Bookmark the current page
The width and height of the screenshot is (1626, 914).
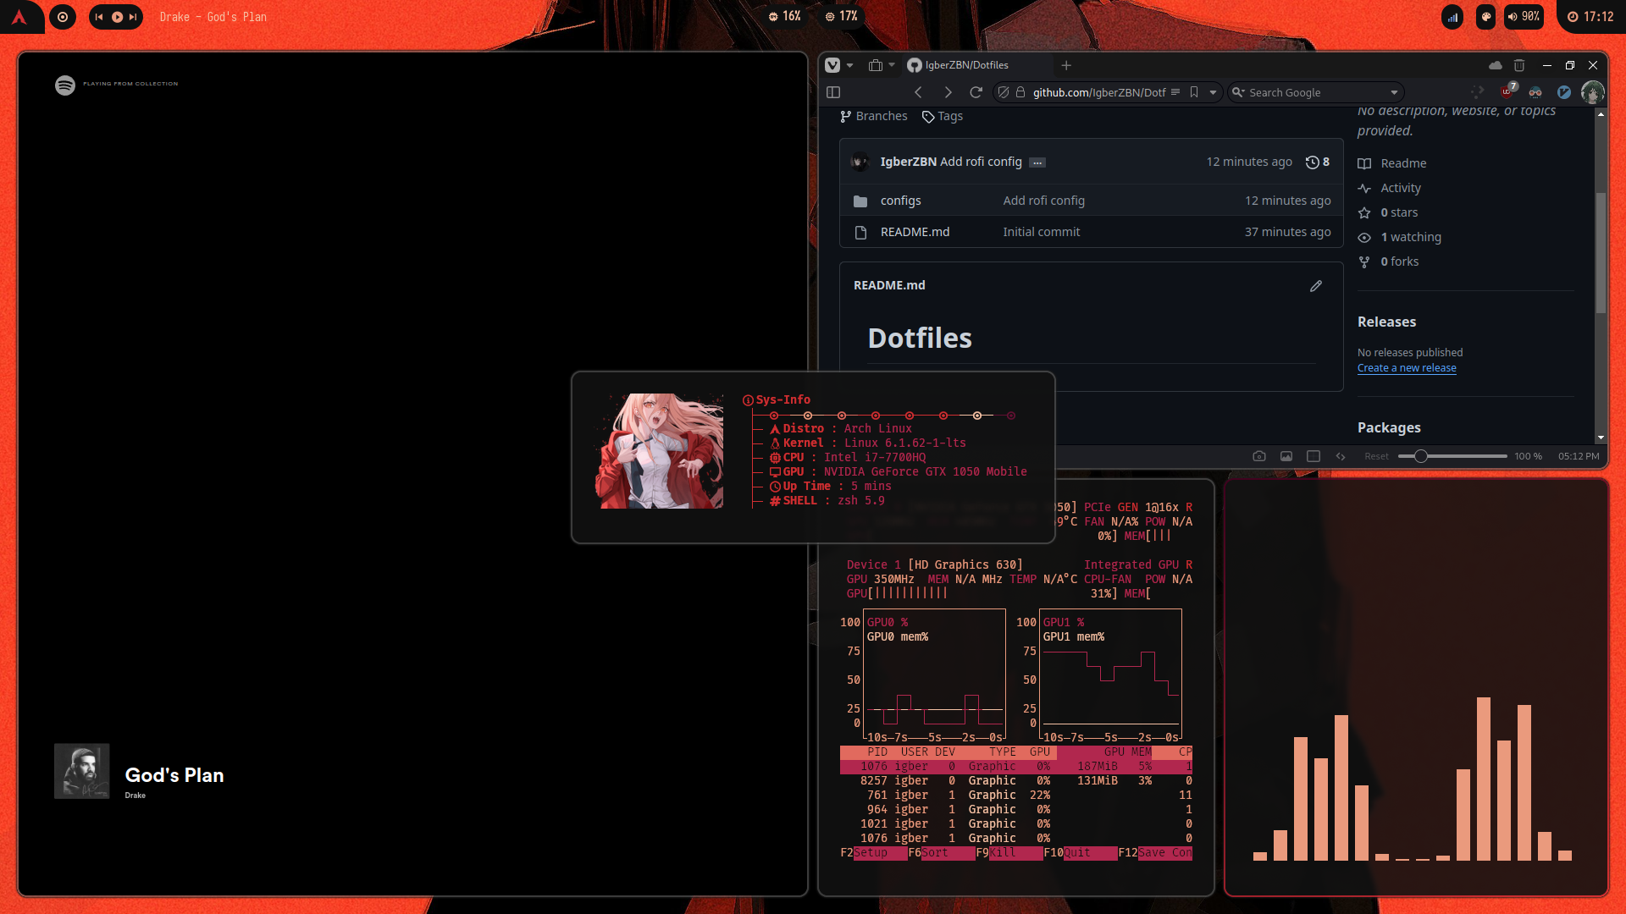tap(1194, 92)
